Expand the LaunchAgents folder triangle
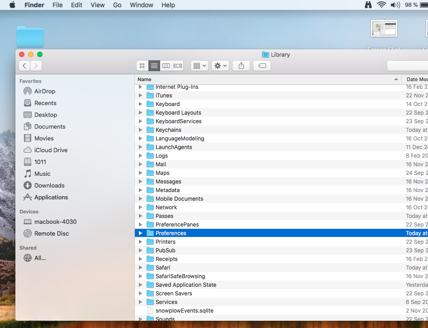Image resolution: width=428 pixels, height=328 pixels. tap(141, 147)
